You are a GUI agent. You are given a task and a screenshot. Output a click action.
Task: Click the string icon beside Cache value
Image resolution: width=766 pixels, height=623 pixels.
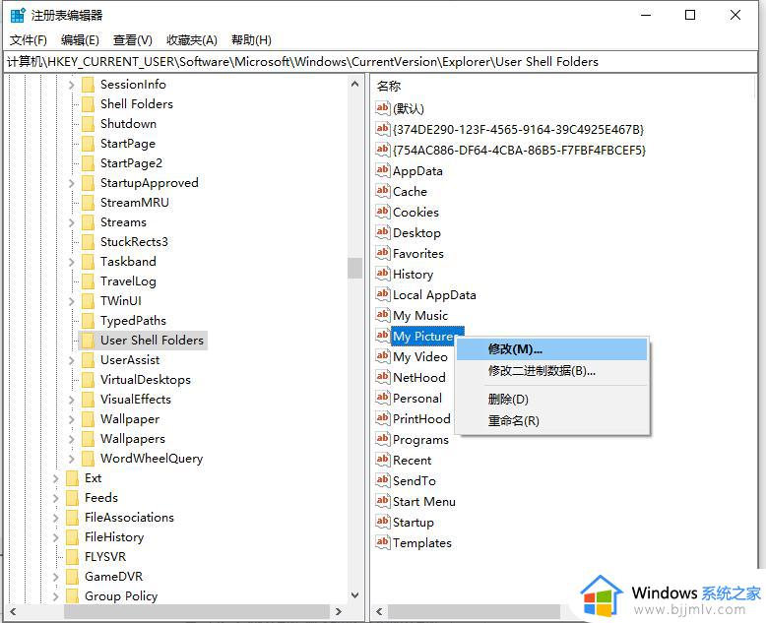[383, 190]
